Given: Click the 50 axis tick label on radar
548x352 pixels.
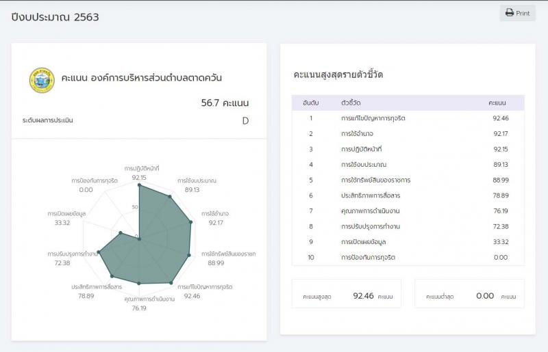Looking at the screenshot, I should click(x=135, y=207).
